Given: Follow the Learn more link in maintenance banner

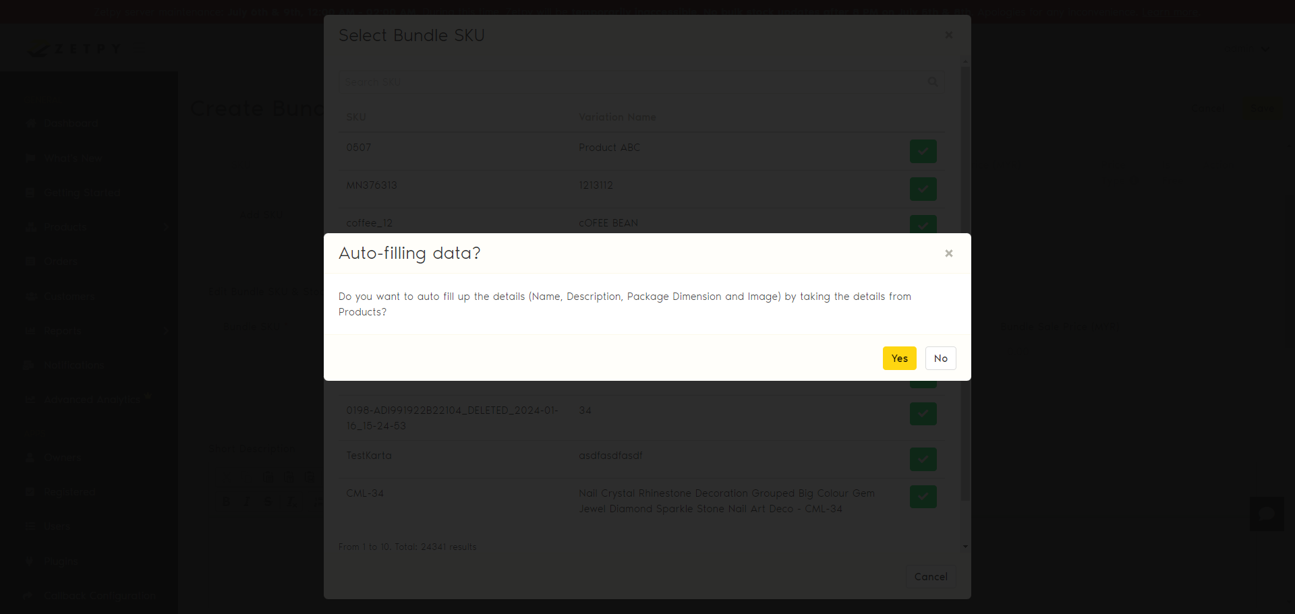Looking at the screenshot, I should coord(1170,12).
